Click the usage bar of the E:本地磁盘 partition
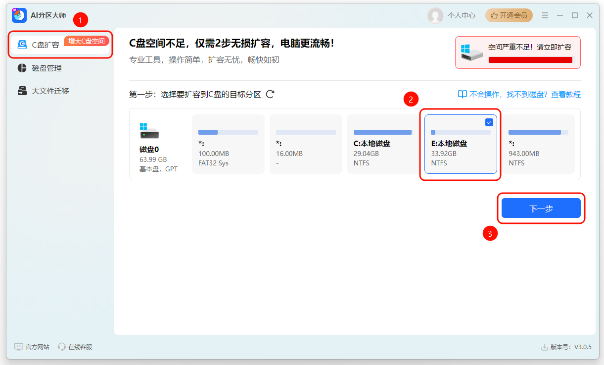 pyautogui.click(x=461, y=132)
